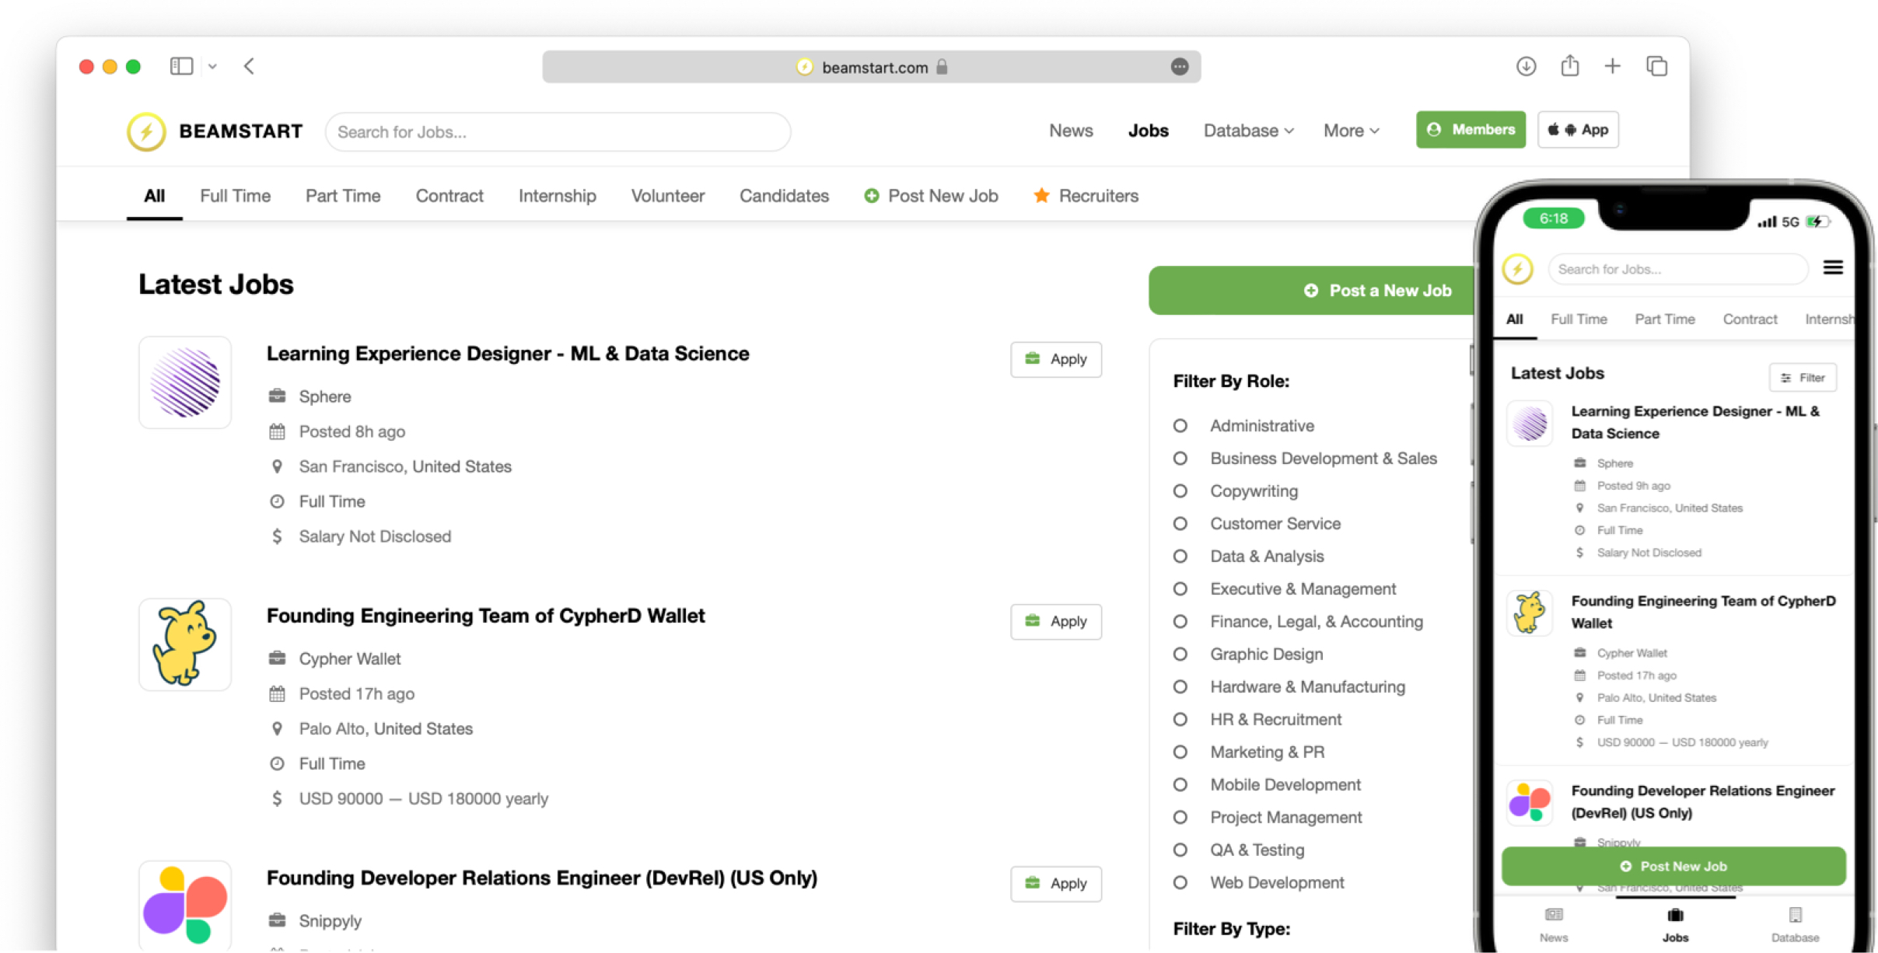Switch to the Candidates tab
The image size is (1878, 953).
point(783,196)
